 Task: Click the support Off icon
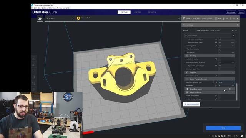[x=224, y=18]
